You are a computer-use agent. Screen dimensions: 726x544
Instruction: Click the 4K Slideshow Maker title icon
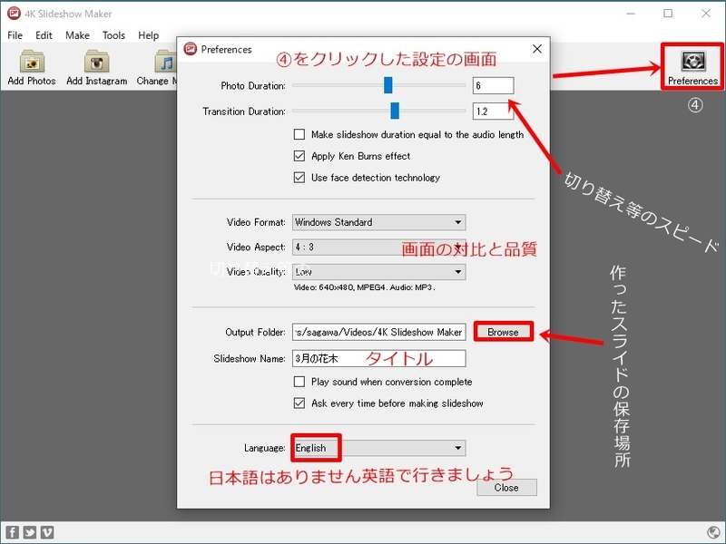pos(14,13)
